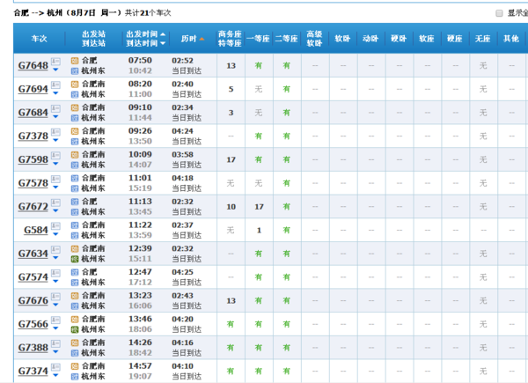Click the ID card icon beside G7676
Image resolution: width=528 pixels, height=383 pixels.
(x=55, y=297)
